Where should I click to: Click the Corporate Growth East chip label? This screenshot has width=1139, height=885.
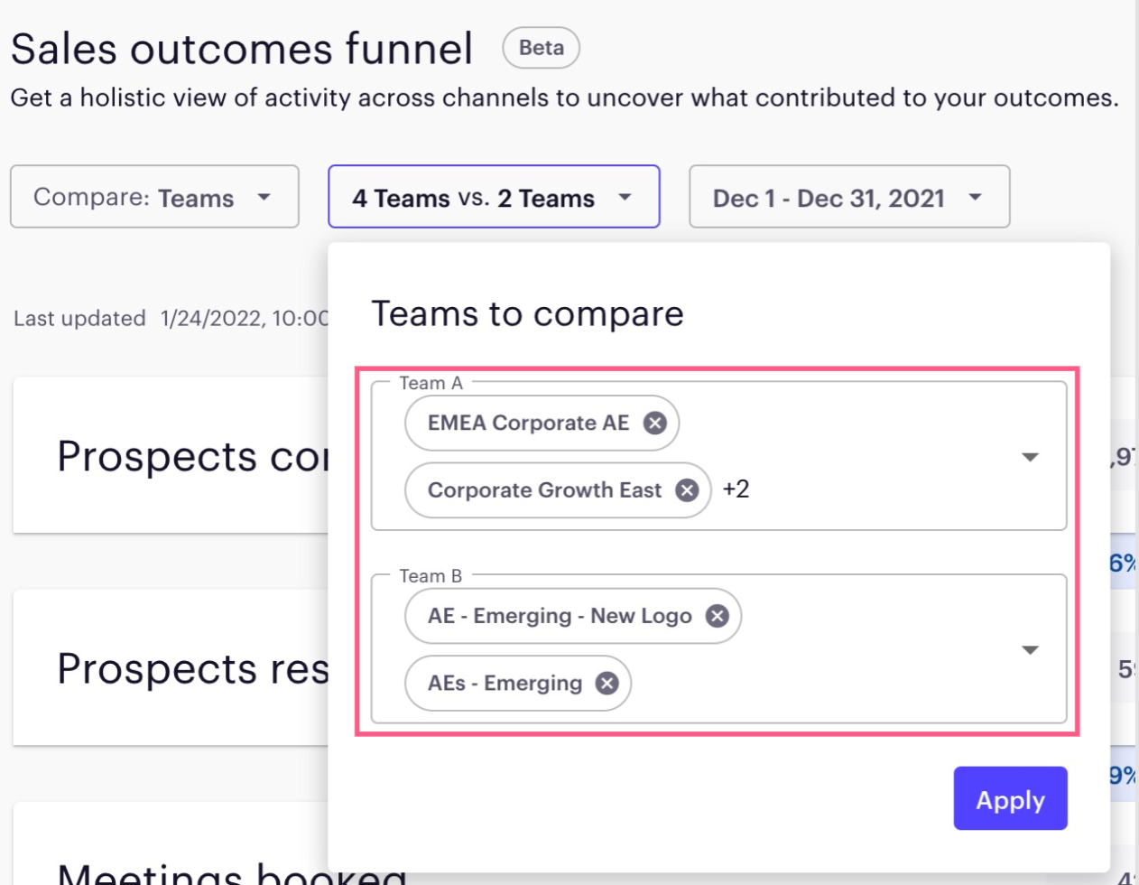544,490
